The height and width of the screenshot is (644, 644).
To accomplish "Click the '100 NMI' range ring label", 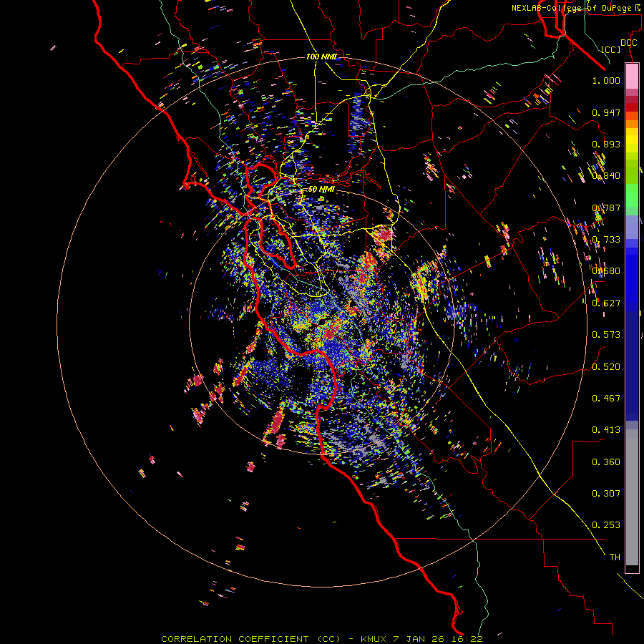I will click(x=321, y=57).
